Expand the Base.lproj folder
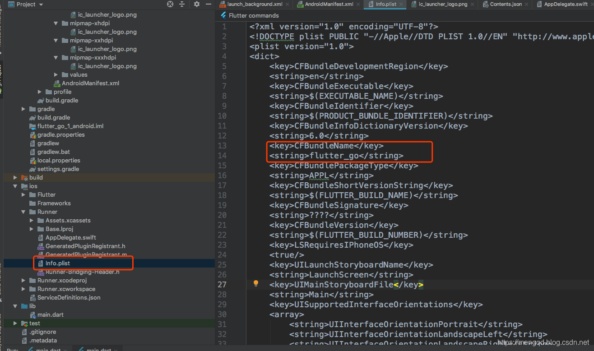The image size is (594, 351). pyautogui.click(x=32, y=229)
